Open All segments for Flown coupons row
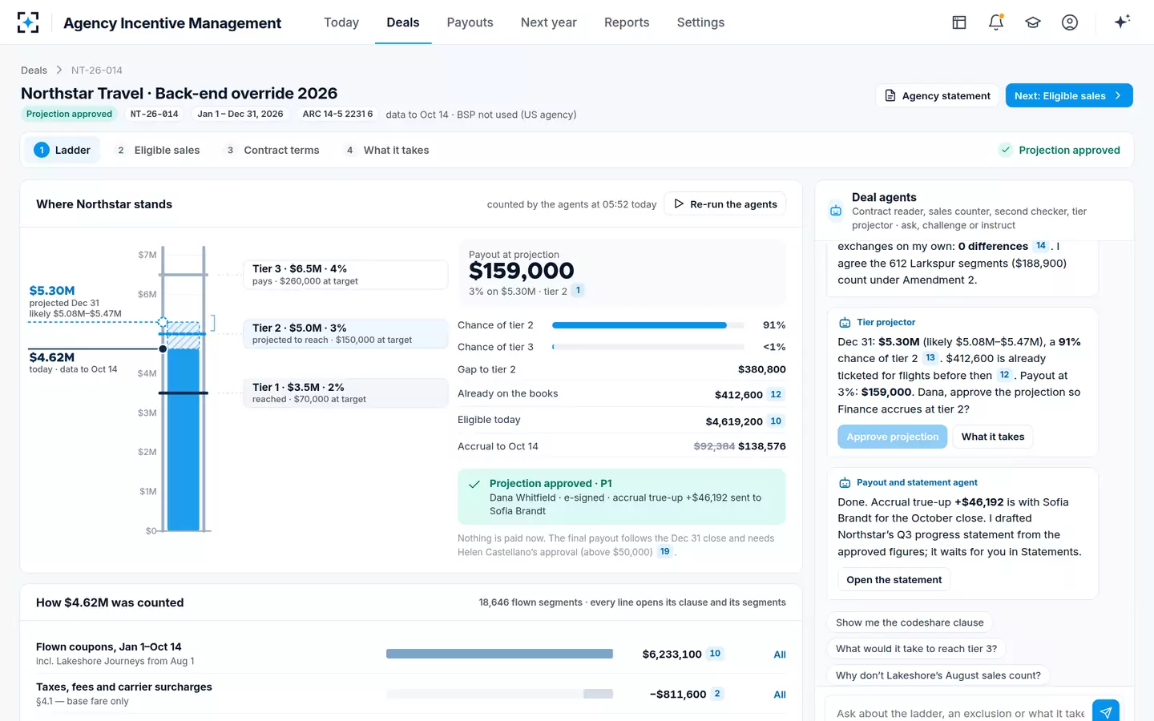Screen dimensions: 1154x721 coord(780,655)
